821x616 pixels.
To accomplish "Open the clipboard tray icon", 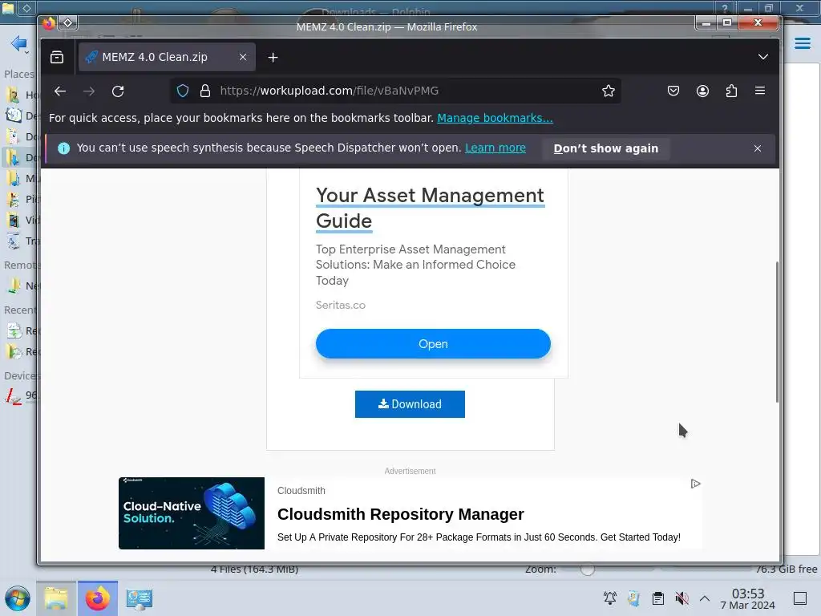I will pos(658,598).
